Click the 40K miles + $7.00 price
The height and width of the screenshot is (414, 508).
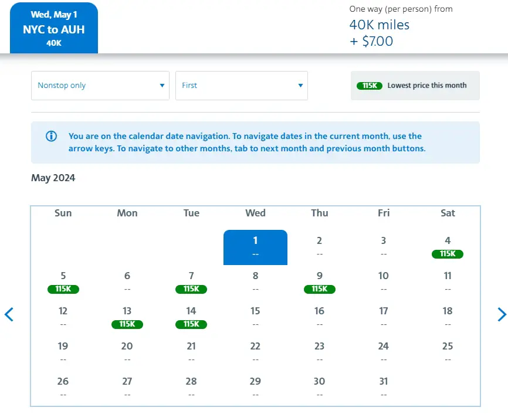pyautogui.click(x=380, y=33)
